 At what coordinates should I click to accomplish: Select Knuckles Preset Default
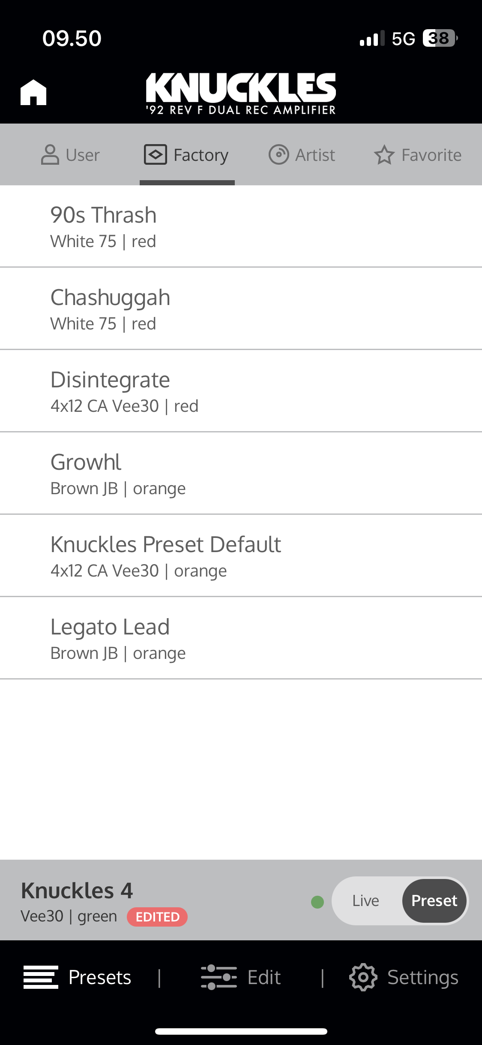(x=241, y=556)
